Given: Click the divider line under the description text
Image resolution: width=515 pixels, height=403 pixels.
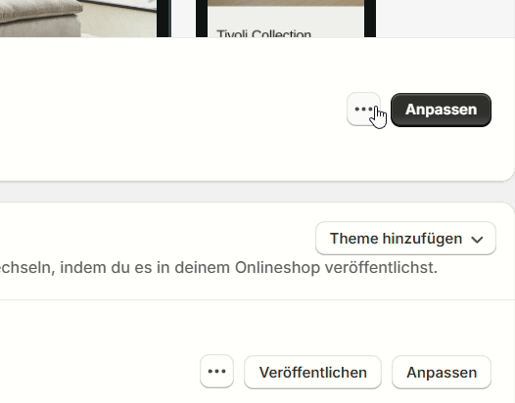Looking at the screenshot, I should tap(257, 299).
